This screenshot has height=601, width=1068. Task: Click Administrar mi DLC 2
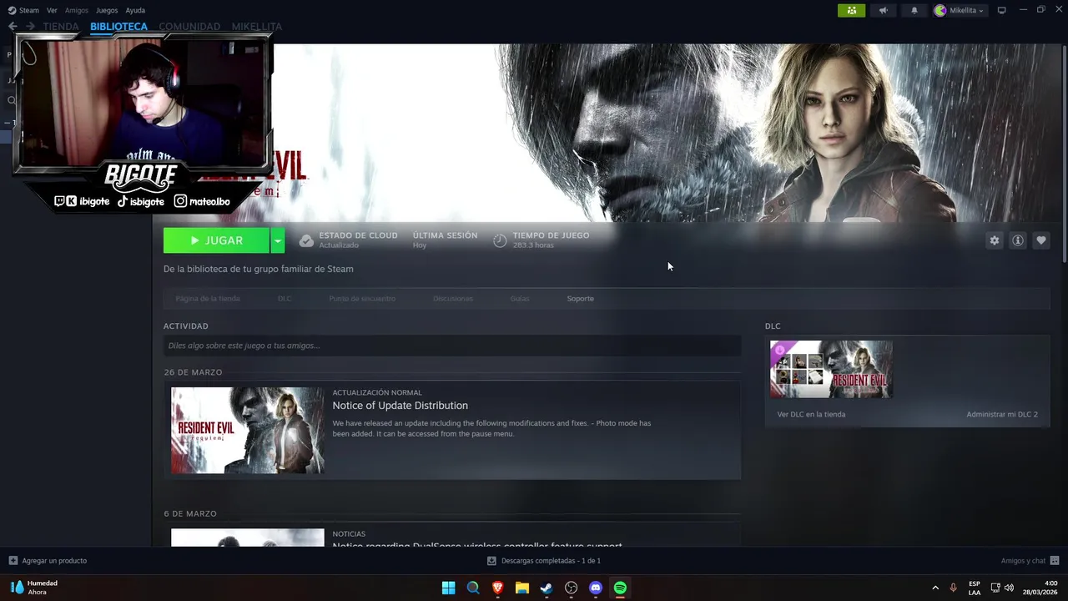coord(1002,414)
